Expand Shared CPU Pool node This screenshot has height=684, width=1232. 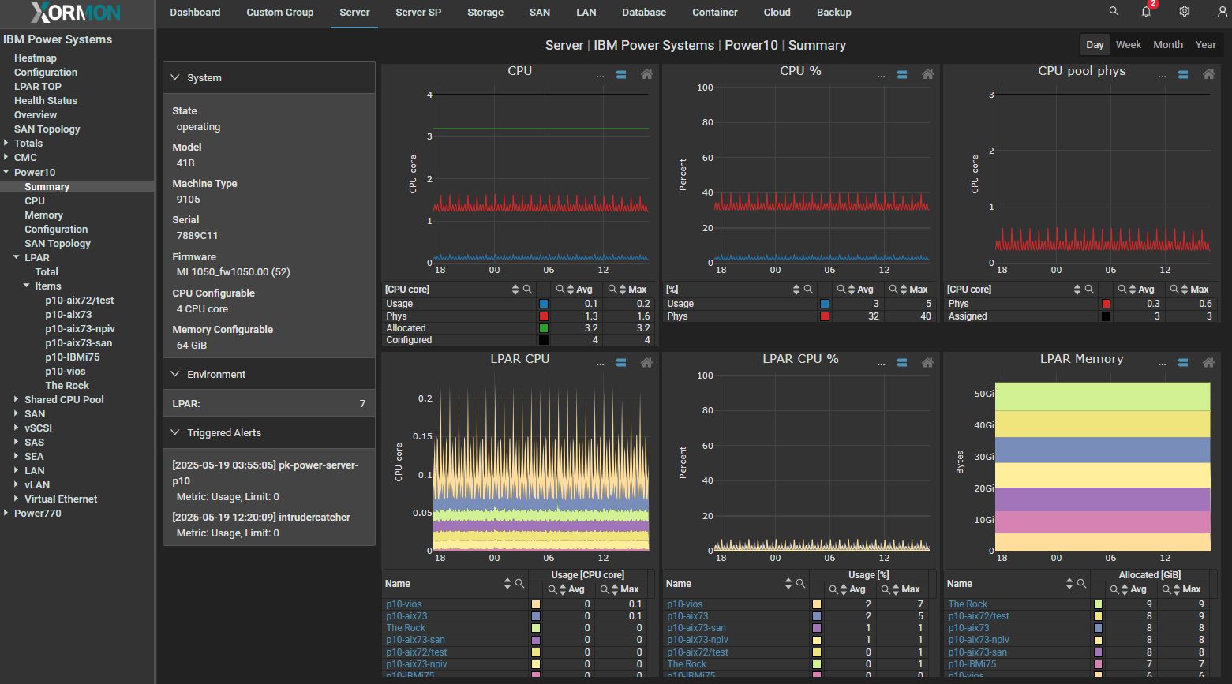[x=17, y=399]
